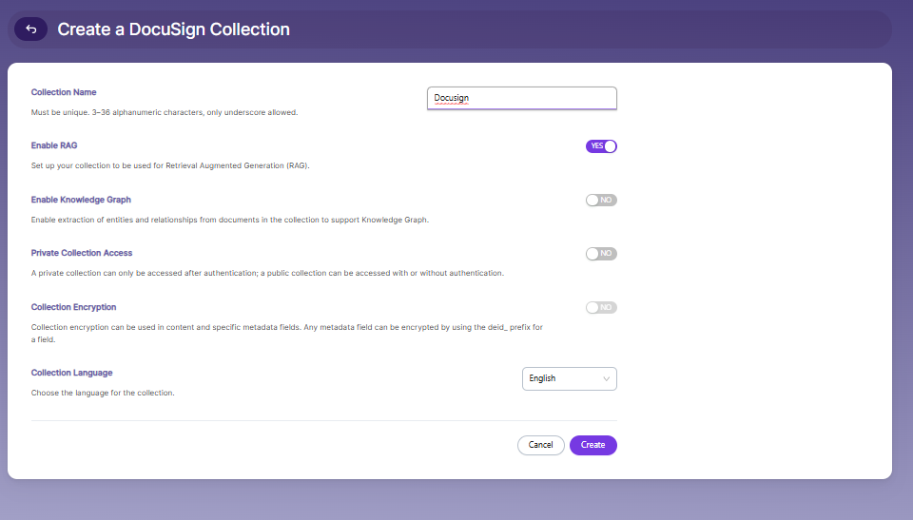Click the Retrieval Augmented Generation description text
This screenshot has height=520, width=913.
[170, 165]
